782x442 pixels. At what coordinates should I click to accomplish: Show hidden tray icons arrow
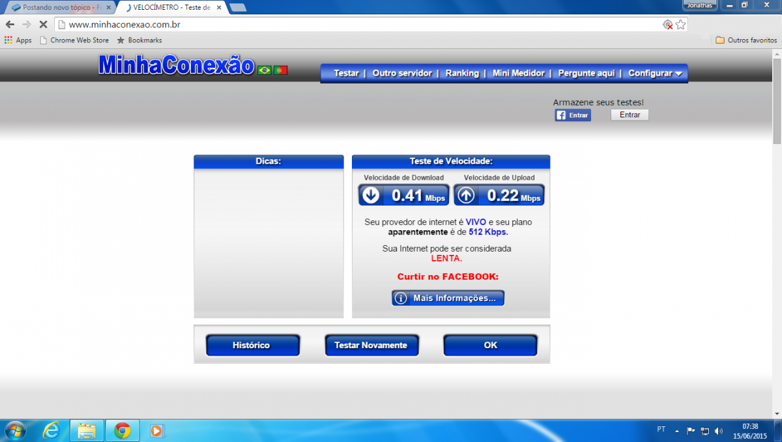(677, 431)
